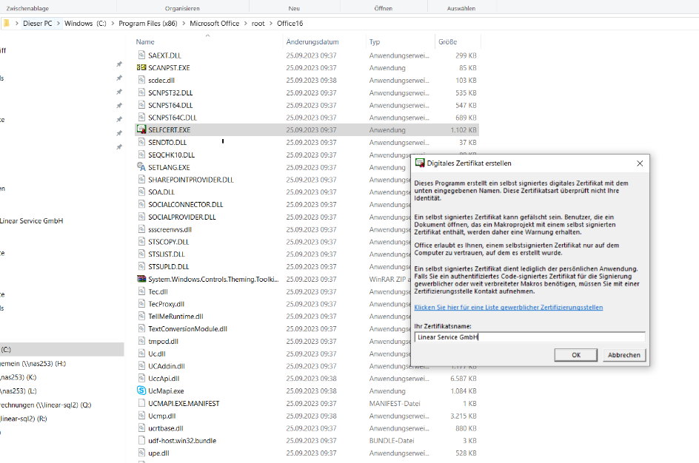Image resolution: width=699 pixels, height=463 pixels.
Task: Open the Dieser PC breadcrumb
Action: [38, 23]
